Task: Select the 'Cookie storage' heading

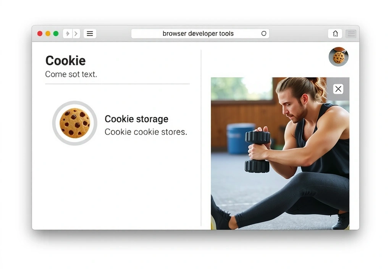Action: pos(136,119)
